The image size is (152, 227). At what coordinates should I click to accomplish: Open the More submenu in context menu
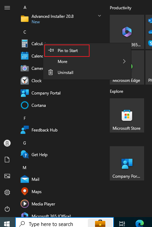tap(87, 62)
